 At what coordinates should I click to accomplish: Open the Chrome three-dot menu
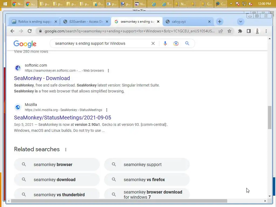(266, 31)
